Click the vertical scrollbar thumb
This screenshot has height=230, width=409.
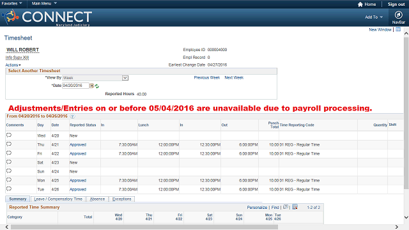pos(406,113)
